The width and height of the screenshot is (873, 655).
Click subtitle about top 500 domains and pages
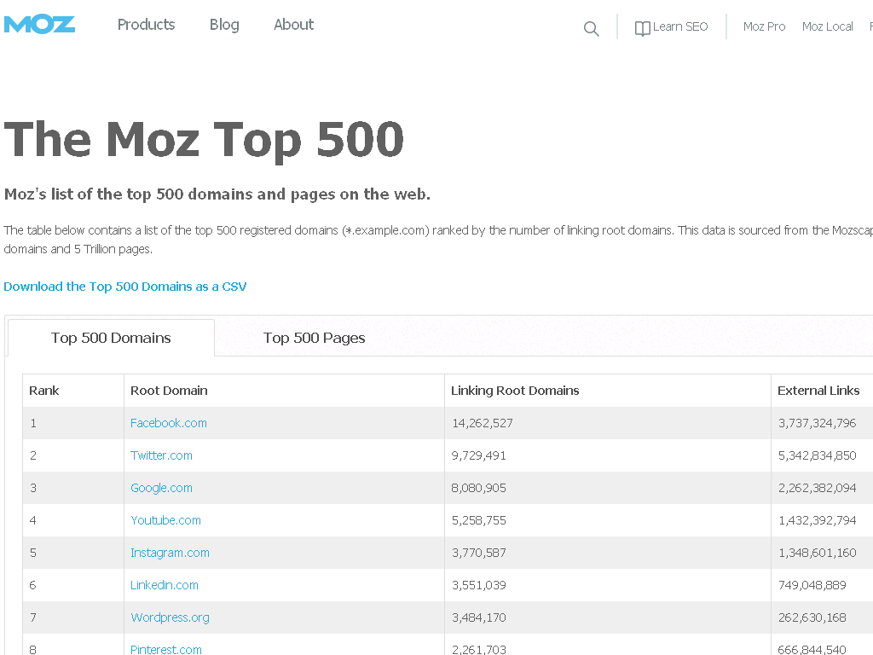[x=217, y=194]
